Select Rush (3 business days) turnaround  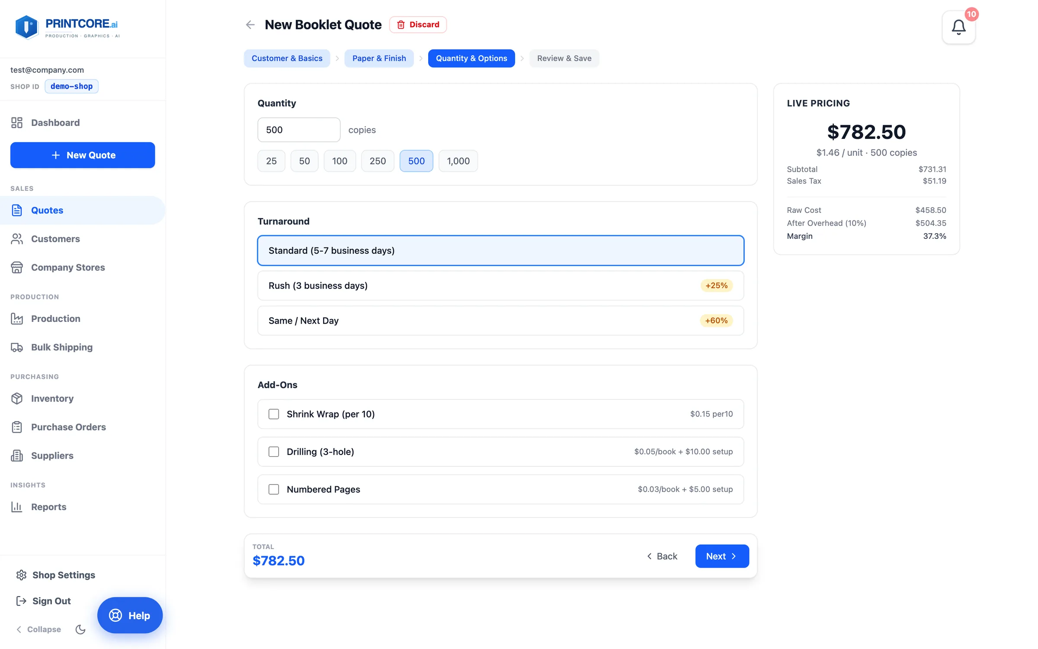500,286
